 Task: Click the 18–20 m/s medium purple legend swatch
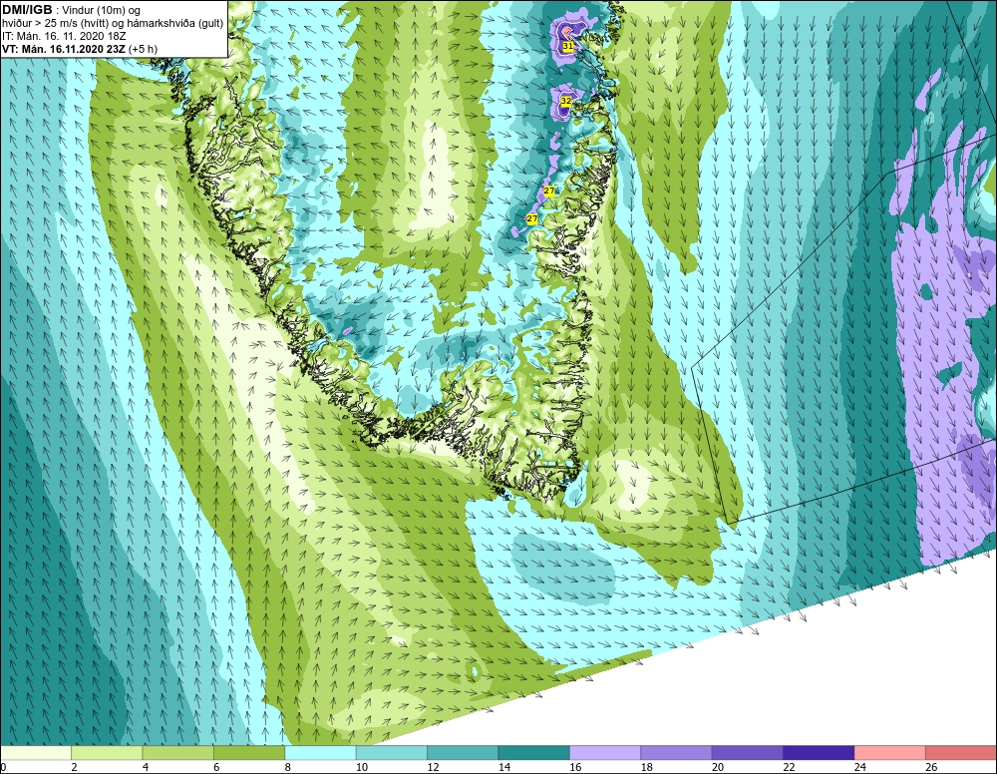coord(677,753)
